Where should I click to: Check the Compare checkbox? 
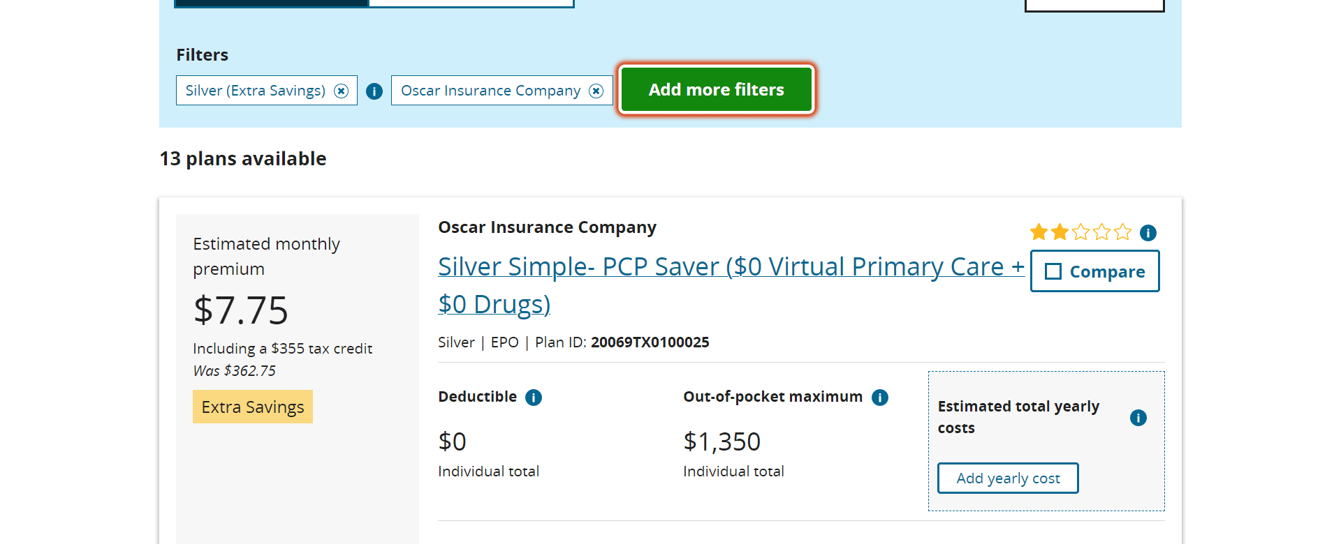pos(1053,271)
